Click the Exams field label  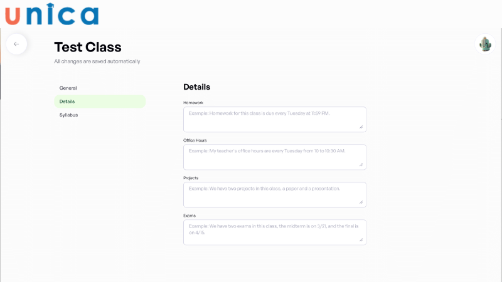[x=190, y=216]
